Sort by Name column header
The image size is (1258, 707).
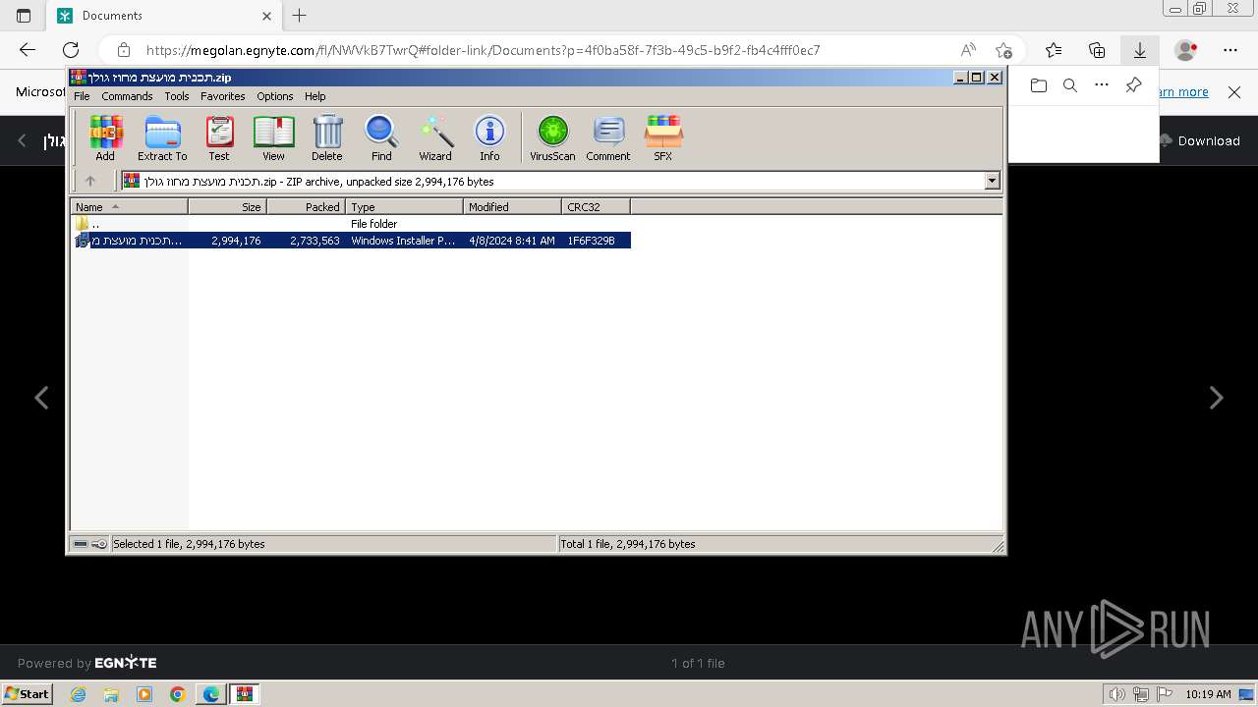pos(130,207)
